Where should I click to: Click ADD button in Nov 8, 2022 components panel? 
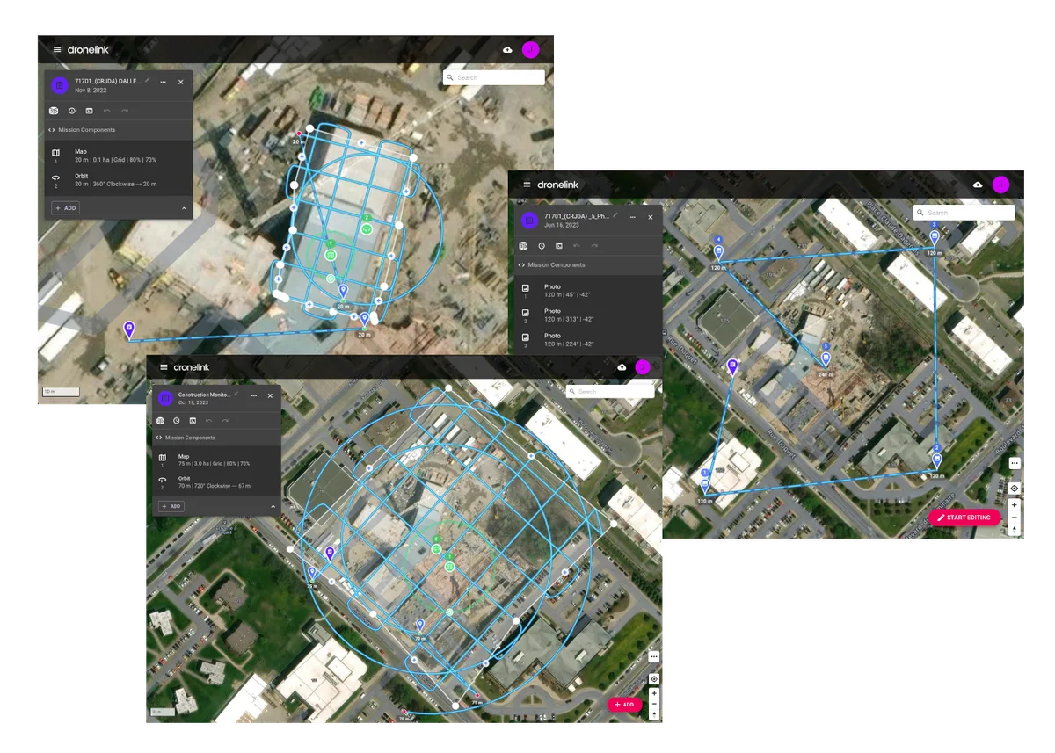tap(65, 208)
